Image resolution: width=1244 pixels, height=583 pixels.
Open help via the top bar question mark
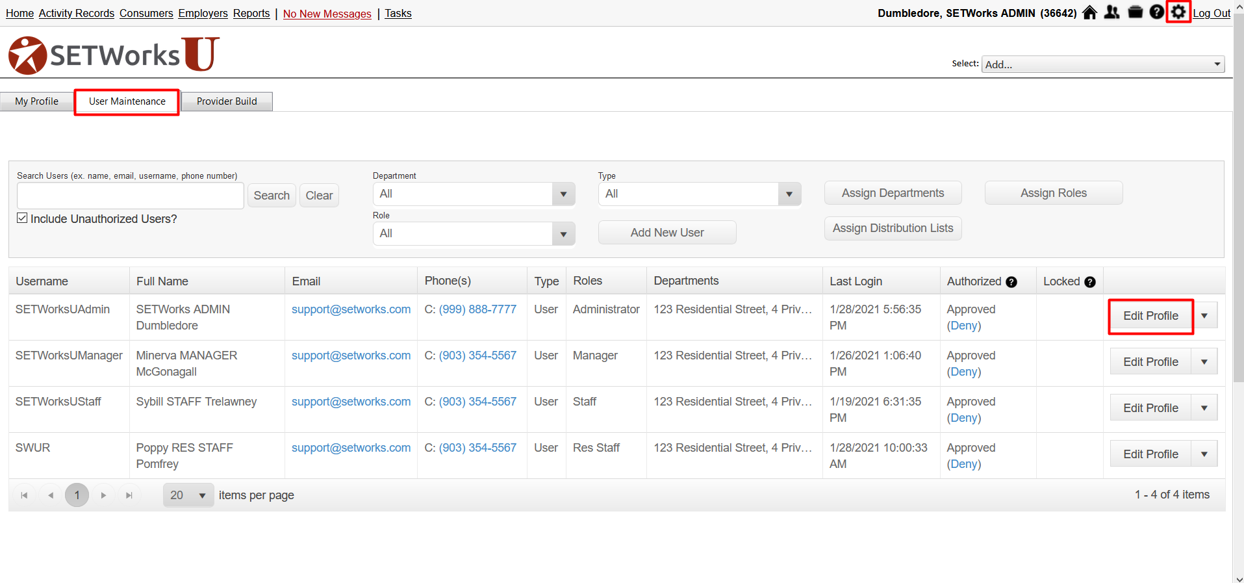pos(1156,12)
